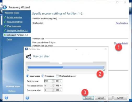The height and width of the screenshot is (102, 132).
Task: Click the Free space legend icon
Action: (43, 76)
